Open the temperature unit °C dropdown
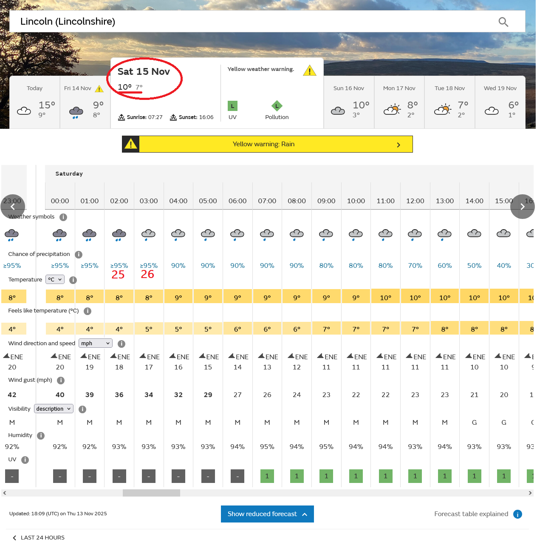 [x=55, y=279]
